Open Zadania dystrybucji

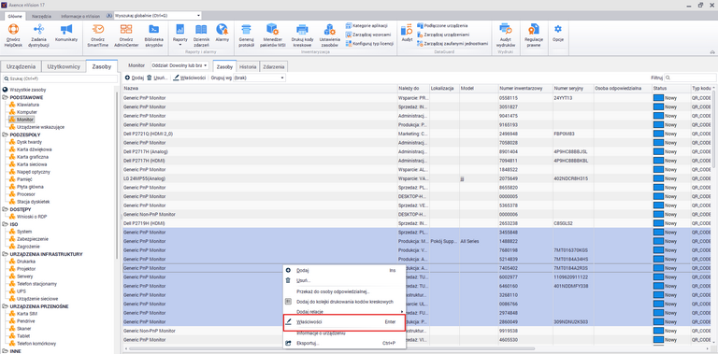(x=38, y=35)
